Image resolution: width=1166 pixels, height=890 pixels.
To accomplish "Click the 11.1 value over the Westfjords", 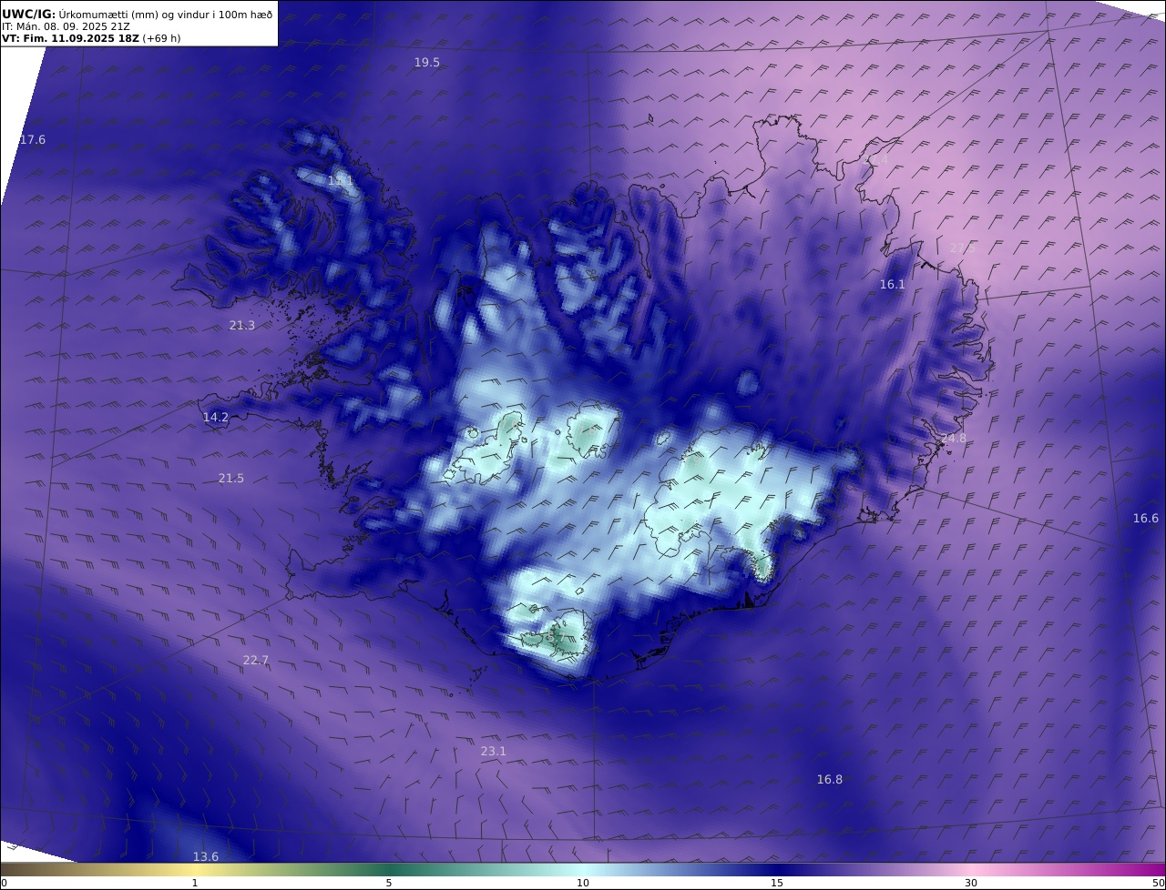I will coord(341,181).
